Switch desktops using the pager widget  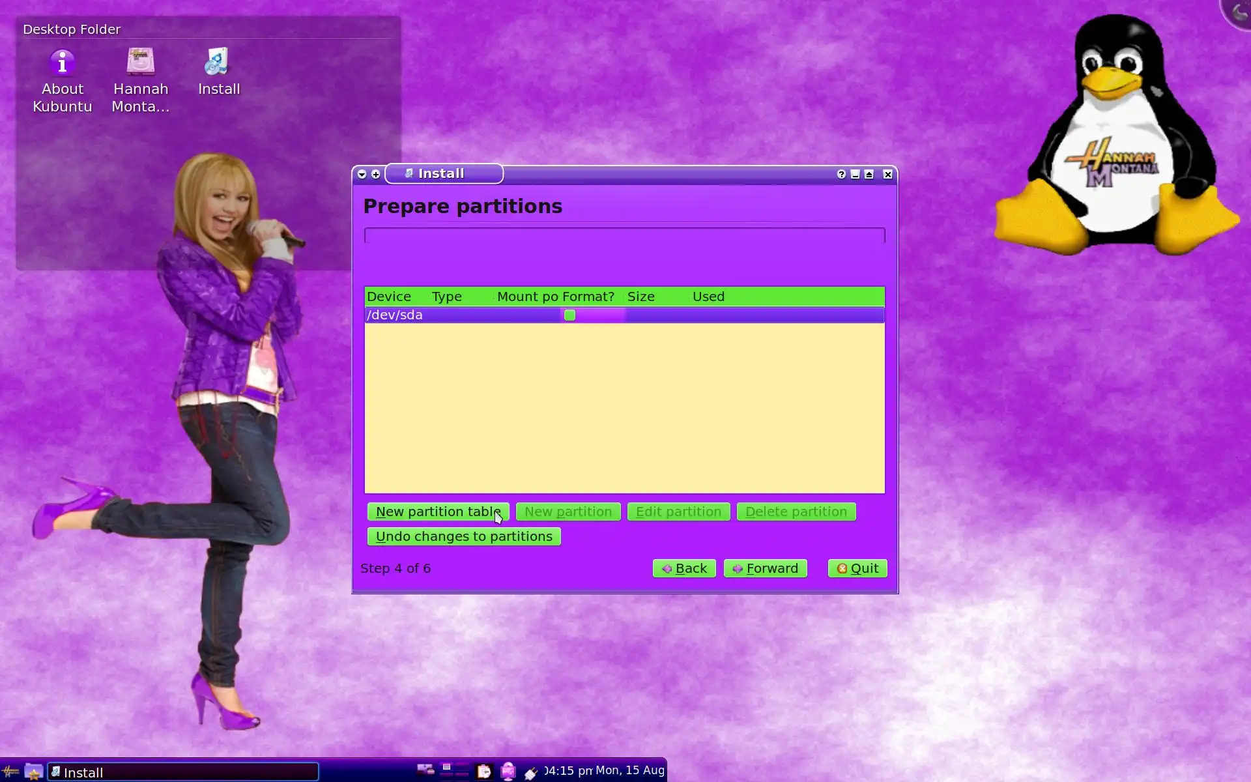pos(454,770)
